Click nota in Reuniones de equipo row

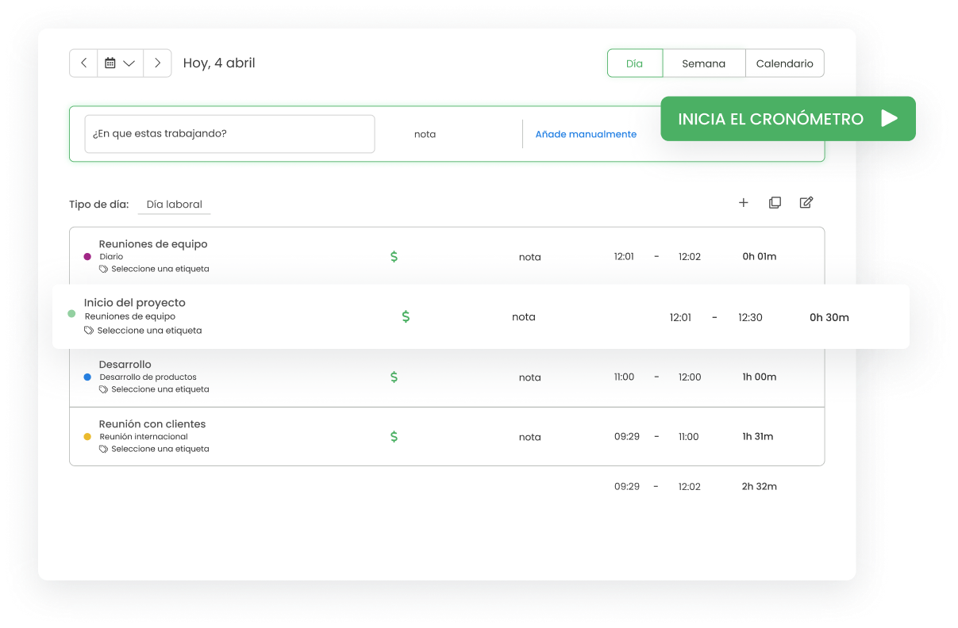point(530,257)
